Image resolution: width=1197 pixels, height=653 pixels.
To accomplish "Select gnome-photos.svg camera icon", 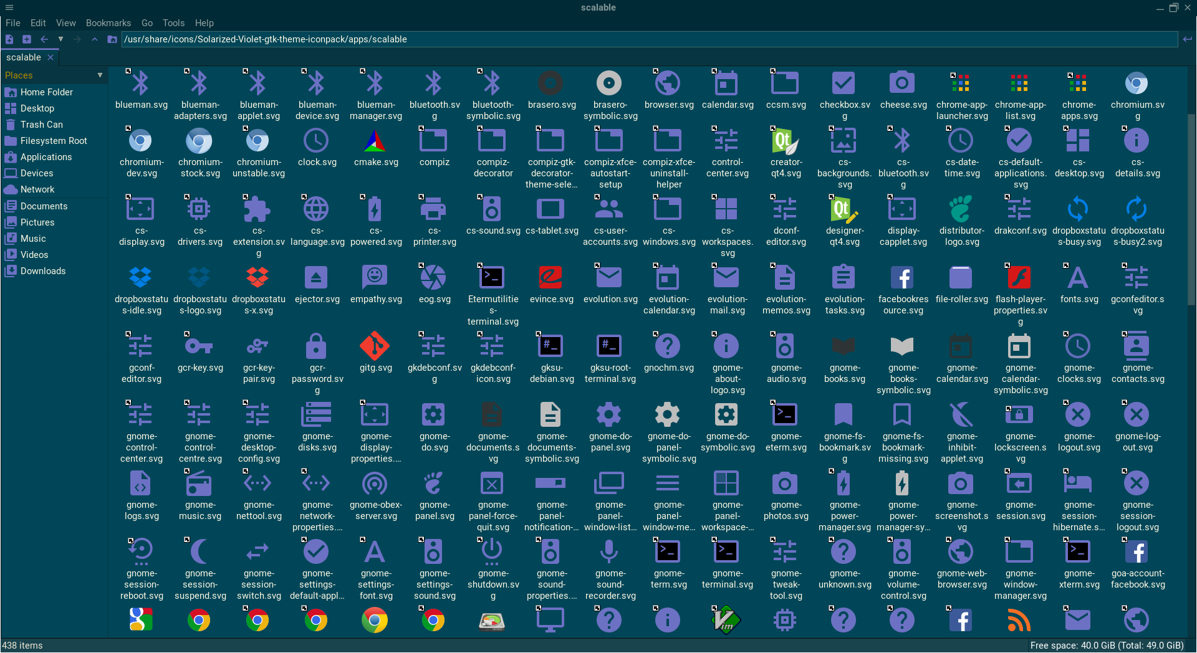I will click(x=786, y=484).
